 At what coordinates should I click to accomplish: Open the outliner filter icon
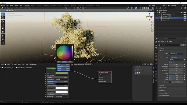pyautogui.click(x=182, y=8)
